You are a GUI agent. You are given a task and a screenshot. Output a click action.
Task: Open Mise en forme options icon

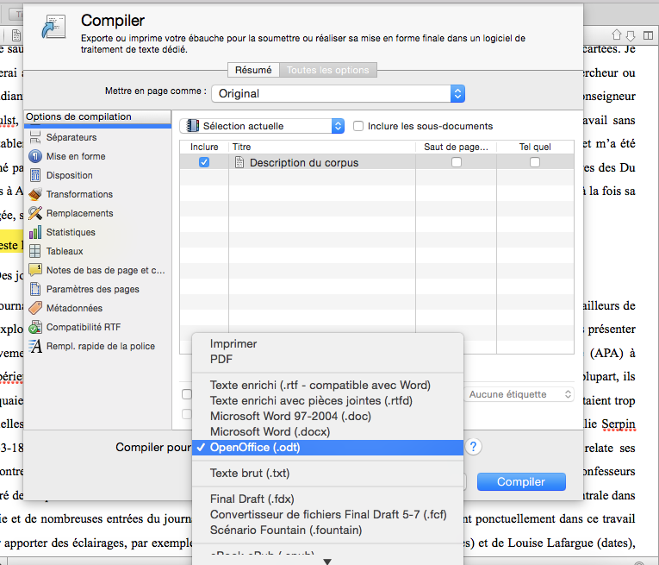click(x=35, y=156)
